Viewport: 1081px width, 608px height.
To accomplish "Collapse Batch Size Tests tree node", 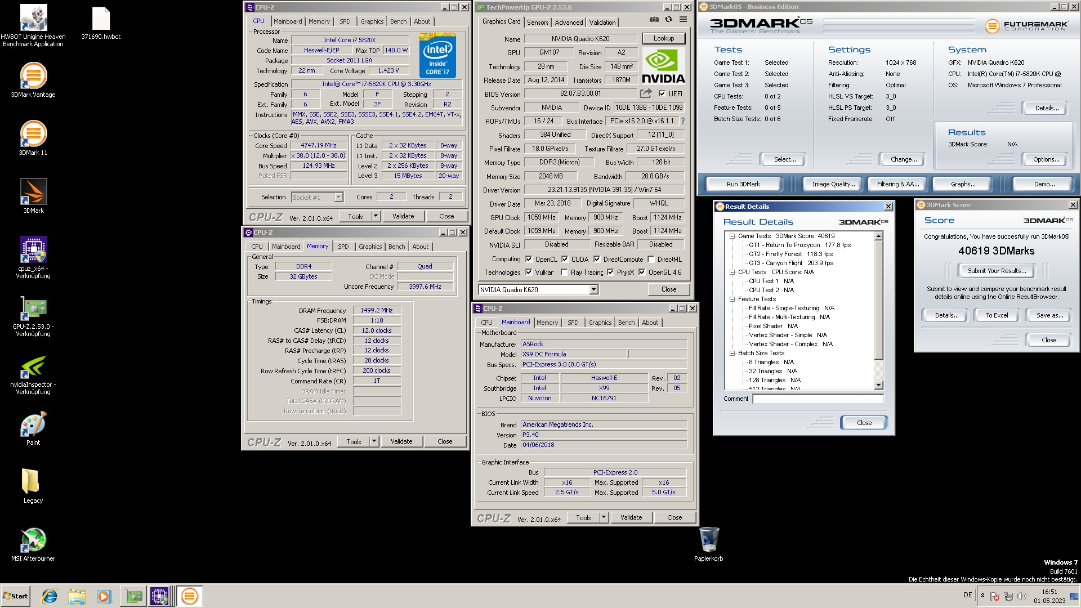I will (x=732, y=354).
